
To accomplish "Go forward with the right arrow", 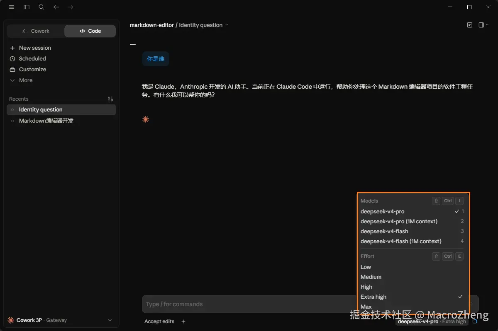I will pos(71,7).
